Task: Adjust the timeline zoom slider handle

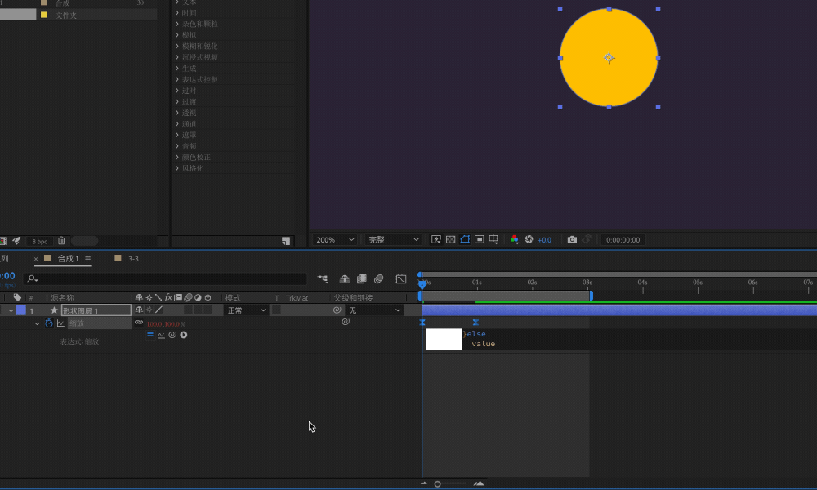Action: (438, 483)
